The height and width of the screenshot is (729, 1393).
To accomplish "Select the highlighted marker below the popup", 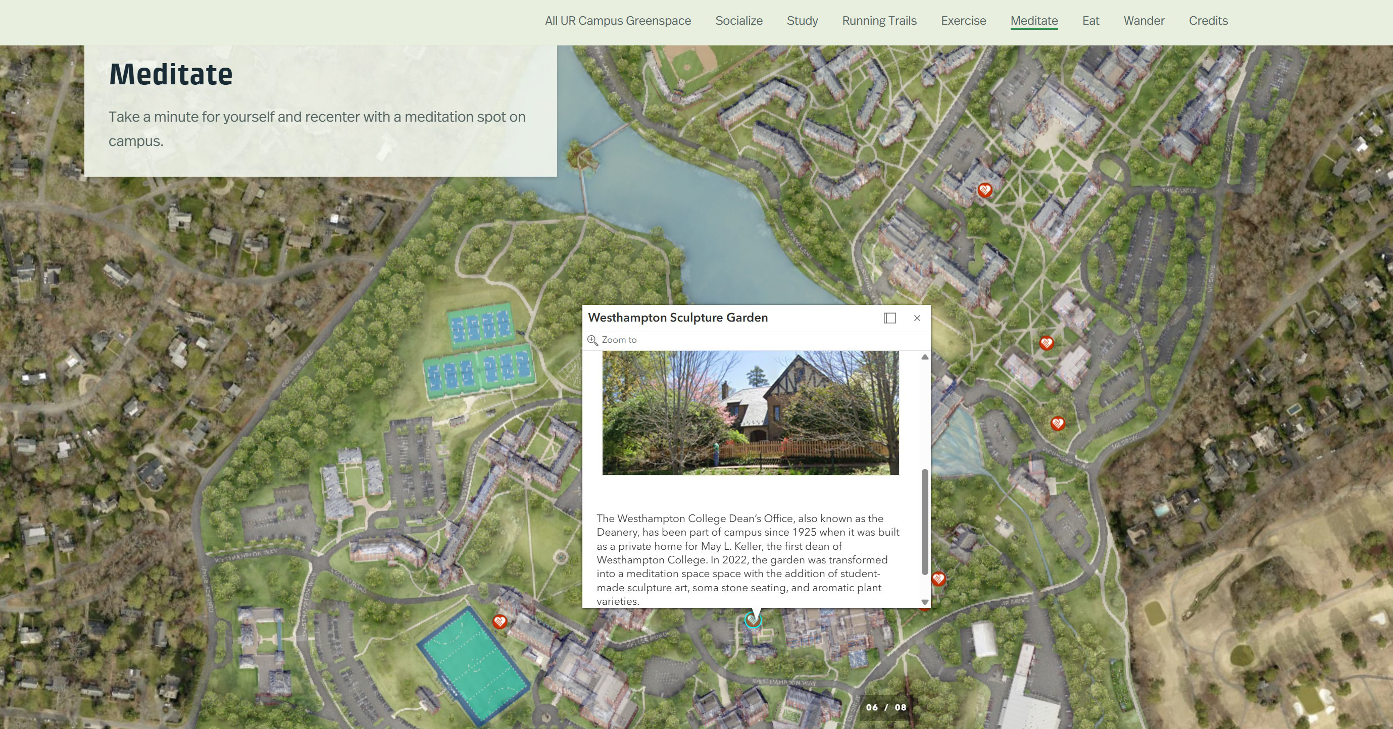I will 752,620.
